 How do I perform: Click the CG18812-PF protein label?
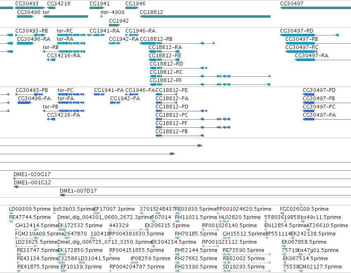point(171,123)
